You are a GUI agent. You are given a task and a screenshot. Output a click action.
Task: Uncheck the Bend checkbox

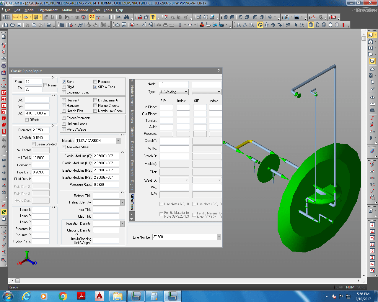(64, 82)
